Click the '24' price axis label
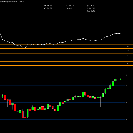The width and height of the screenshot is (133, 133). [x=126, y=103]
